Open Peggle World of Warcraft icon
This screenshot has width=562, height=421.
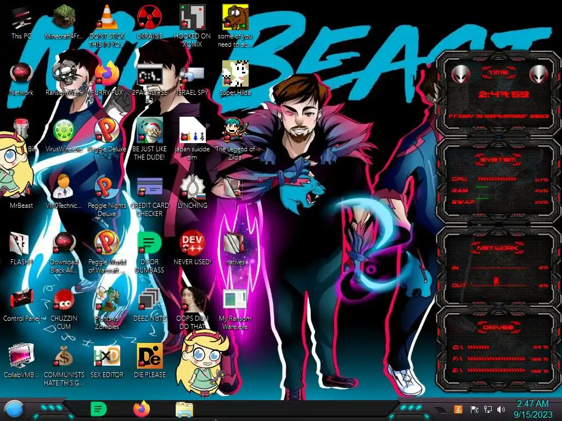107,243
